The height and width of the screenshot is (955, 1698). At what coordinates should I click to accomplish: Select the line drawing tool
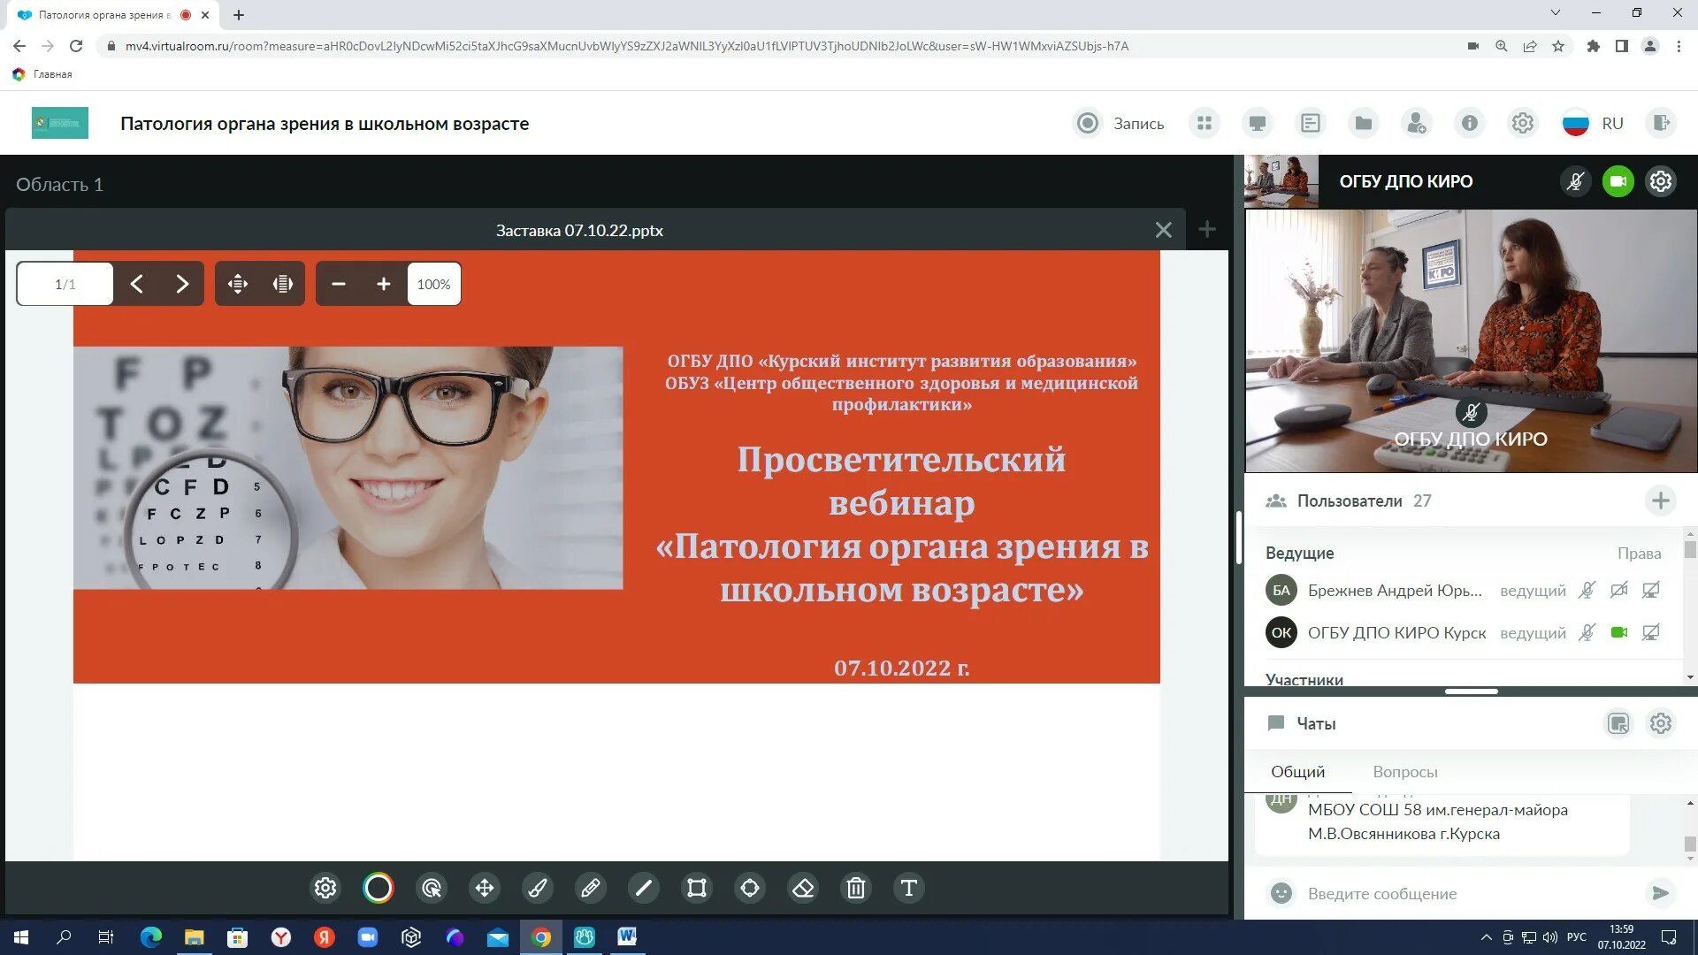click(x=644, y=888)
